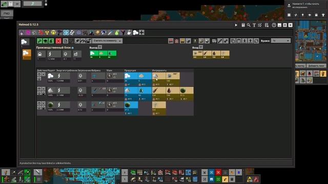Remove the second recipe row
The width and height of the screenshot is (328, 184).
click(x=43, y=89)
